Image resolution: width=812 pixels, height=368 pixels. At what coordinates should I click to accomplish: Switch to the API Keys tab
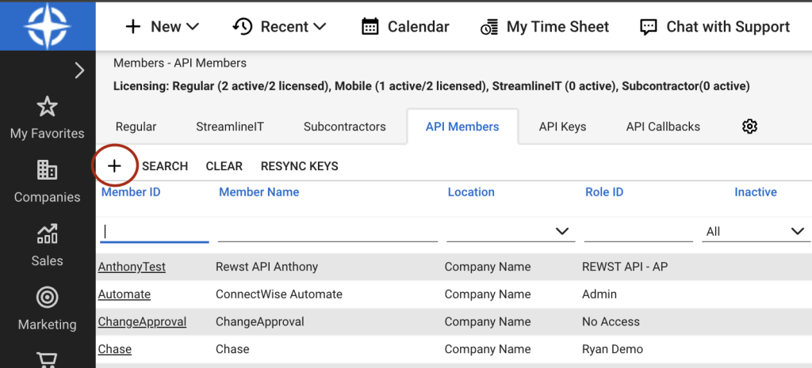click(562, 127)
